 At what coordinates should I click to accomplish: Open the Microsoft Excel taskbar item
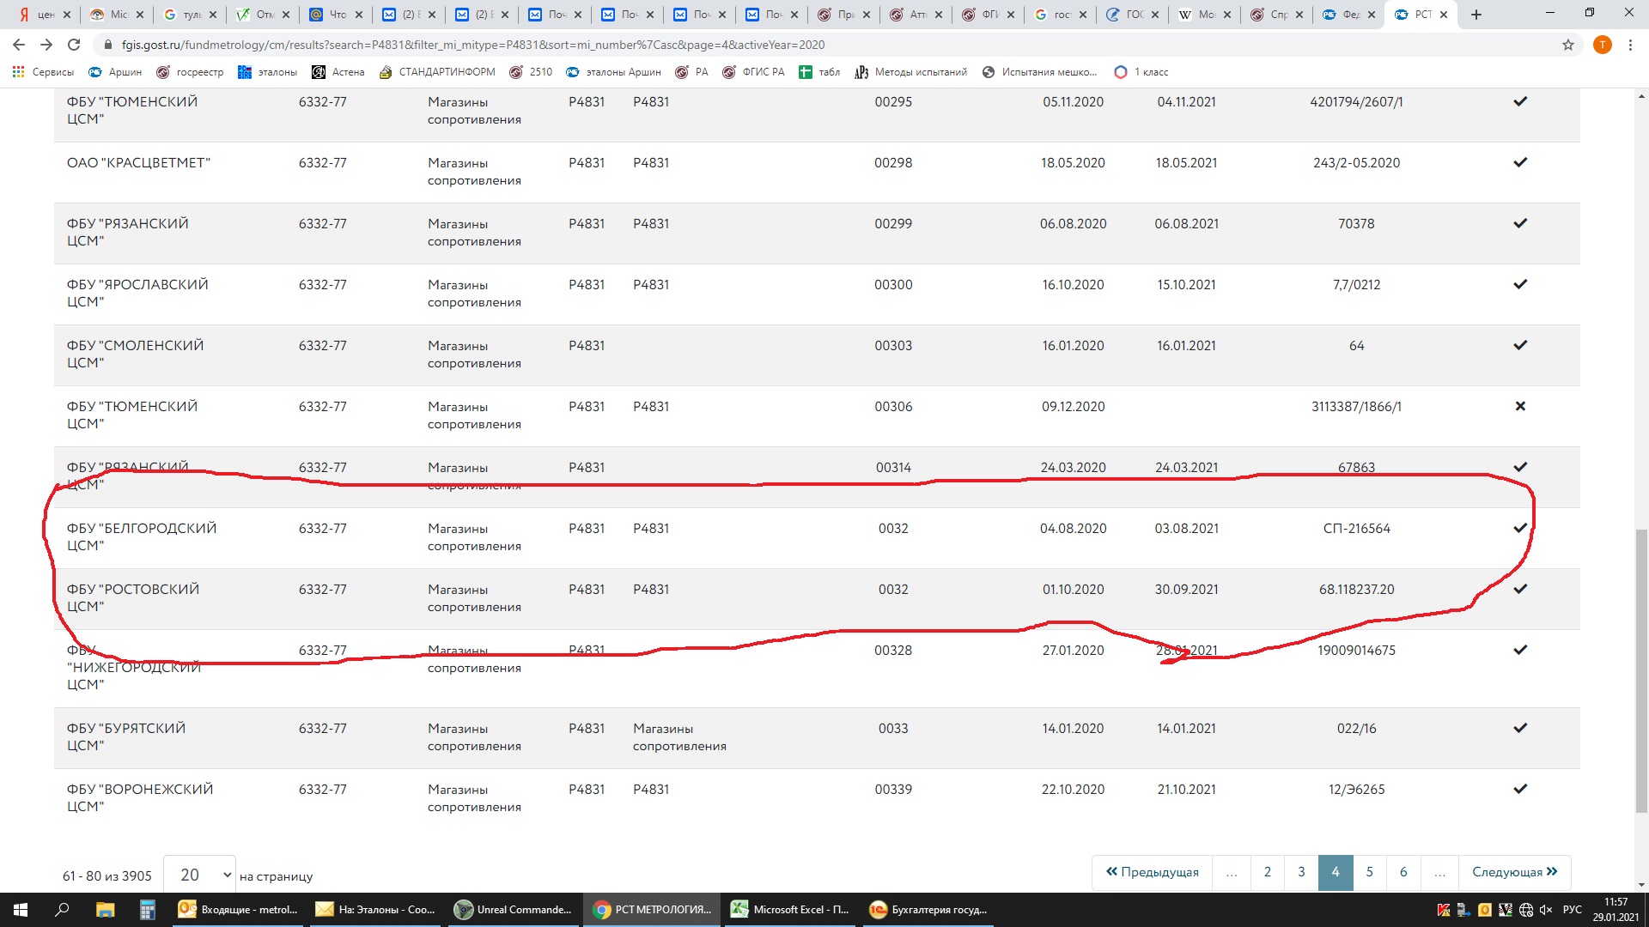point(790,909)
